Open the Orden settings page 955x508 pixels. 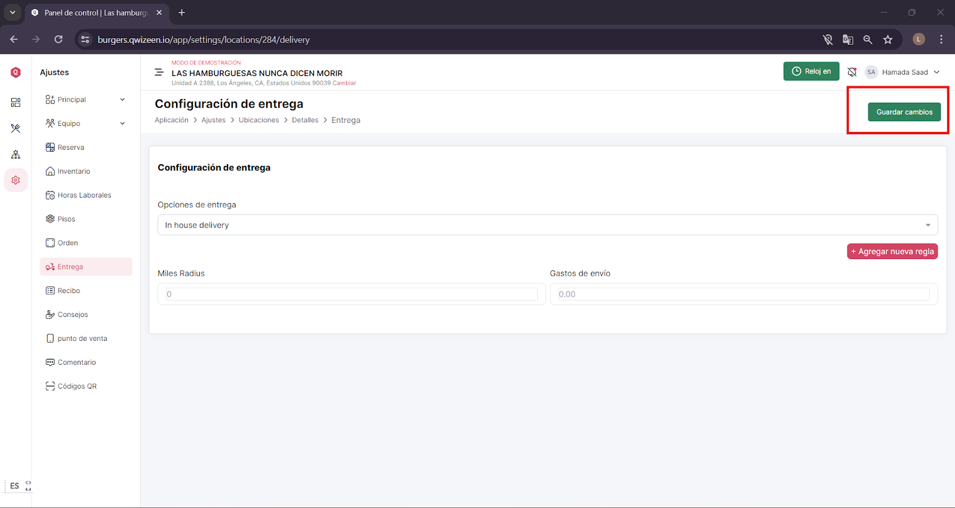86,243
